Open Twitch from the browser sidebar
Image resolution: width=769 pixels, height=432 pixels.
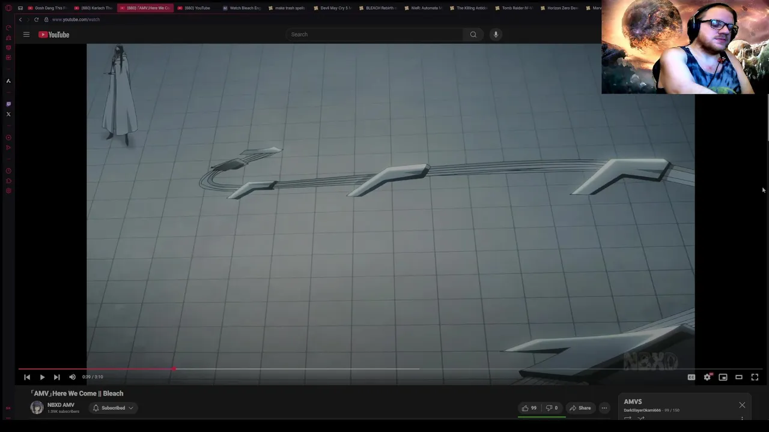(x=8, y=104)
